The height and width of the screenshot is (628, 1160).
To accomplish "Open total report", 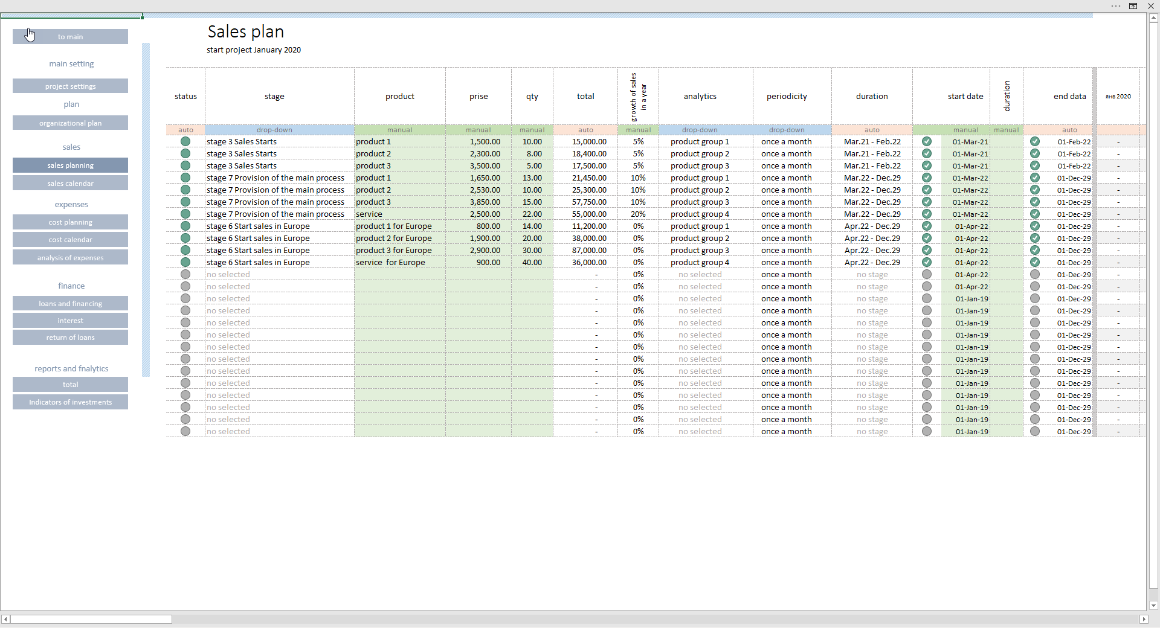I will (70, 384).
